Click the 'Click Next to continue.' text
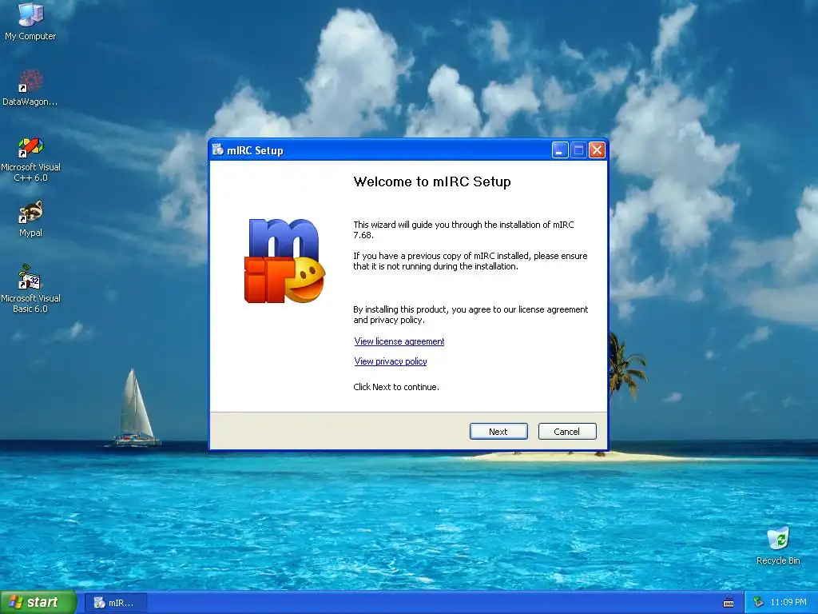 tap(396, 386)
